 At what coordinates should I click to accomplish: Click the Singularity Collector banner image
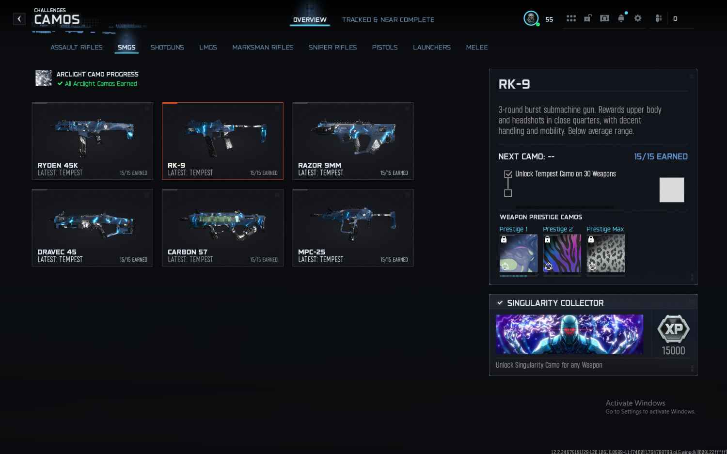tap(569, 334)
